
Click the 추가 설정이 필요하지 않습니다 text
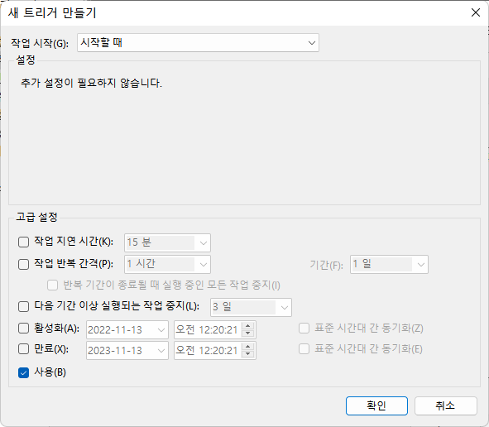[x=91, y=83]
